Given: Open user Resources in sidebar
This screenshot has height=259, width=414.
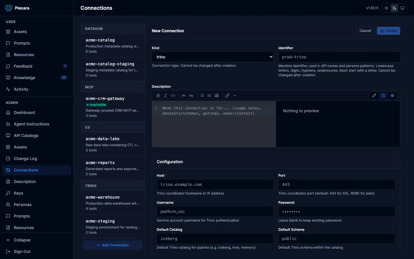Looking at the screenshot, I should click(37, 55).
